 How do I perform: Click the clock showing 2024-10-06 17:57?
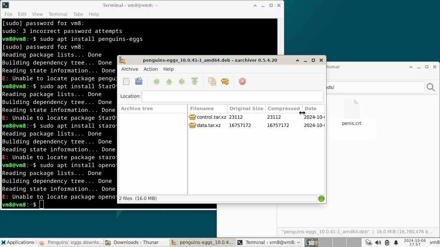[x=415, y=242]
